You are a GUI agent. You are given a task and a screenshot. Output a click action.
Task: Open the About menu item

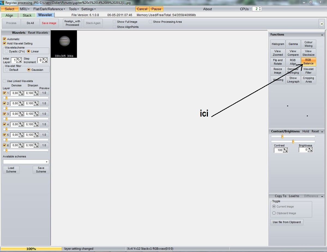point(207,9)
